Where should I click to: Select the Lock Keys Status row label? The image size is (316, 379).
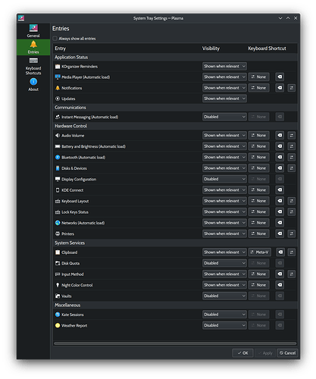pos(75,212)
